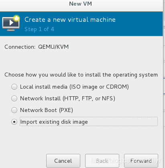Click the Back button

point(102,161)
